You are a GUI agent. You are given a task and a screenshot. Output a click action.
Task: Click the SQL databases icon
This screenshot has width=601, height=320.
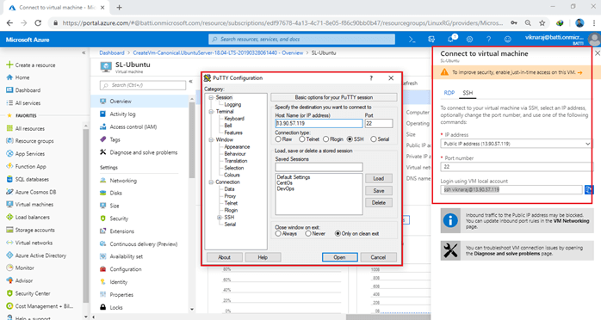(x=9, y=179)
